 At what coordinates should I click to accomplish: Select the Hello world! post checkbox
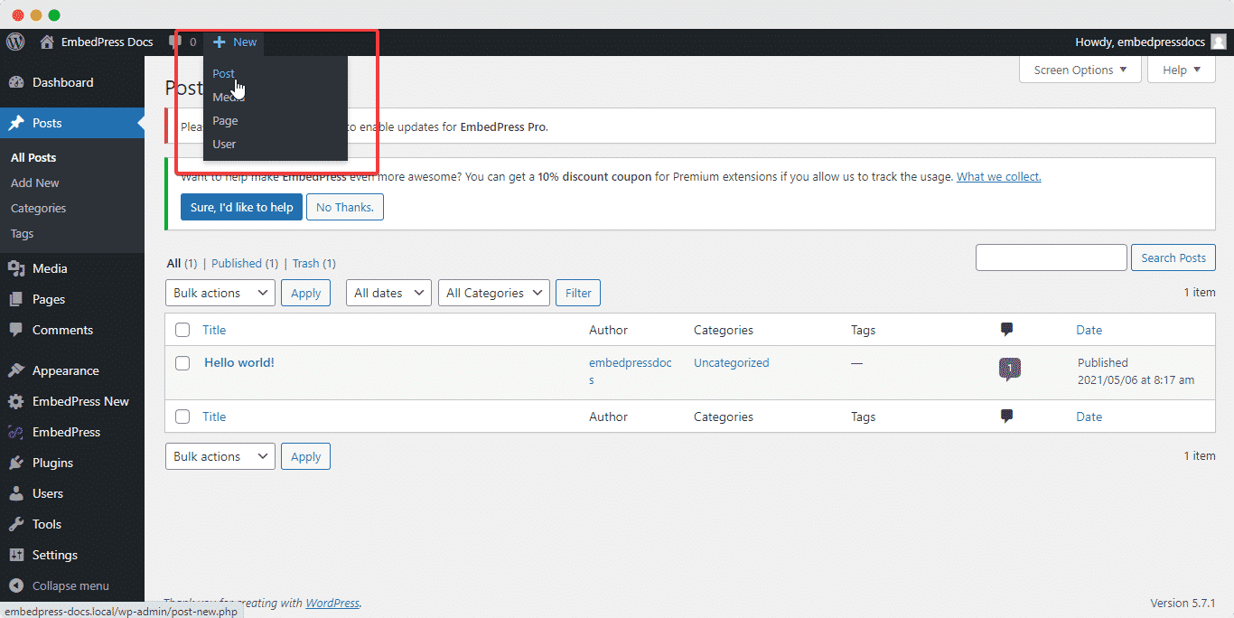point(182,363)
